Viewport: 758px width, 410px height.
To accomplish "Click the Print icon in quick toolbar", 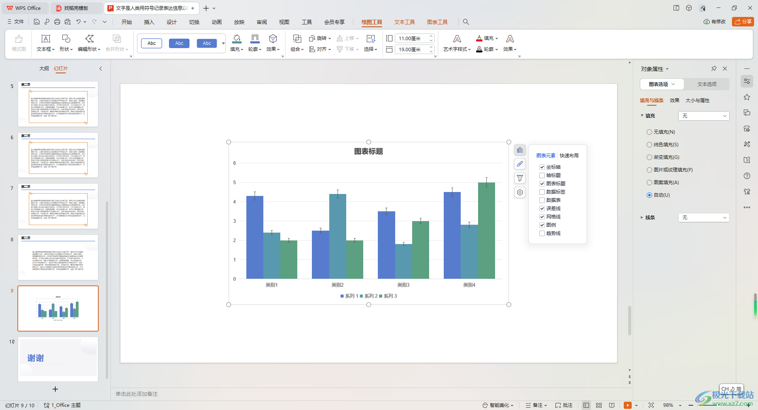I will point(57,22).
